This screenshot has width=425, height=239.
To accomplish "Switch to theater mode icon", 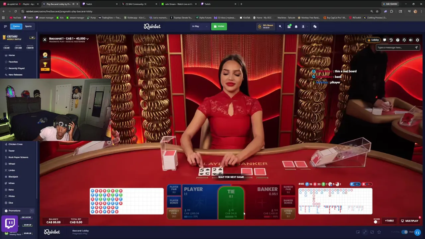I will pos(372,232).
